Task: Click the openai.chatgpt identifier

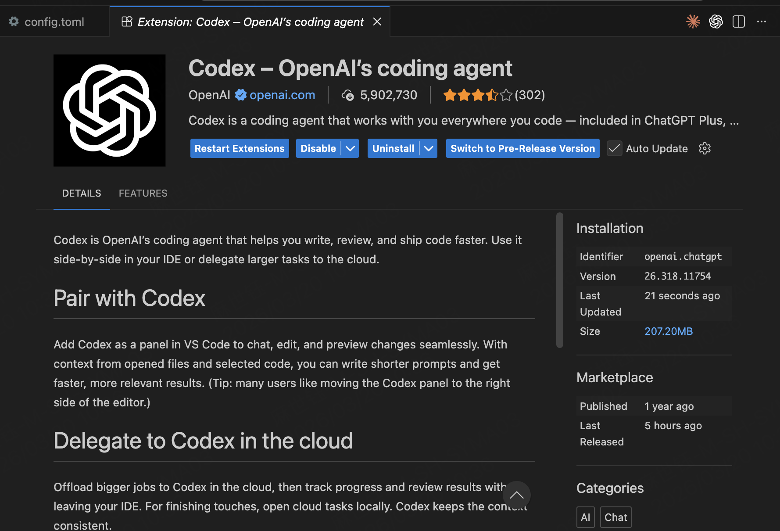Action: (683, 256)
